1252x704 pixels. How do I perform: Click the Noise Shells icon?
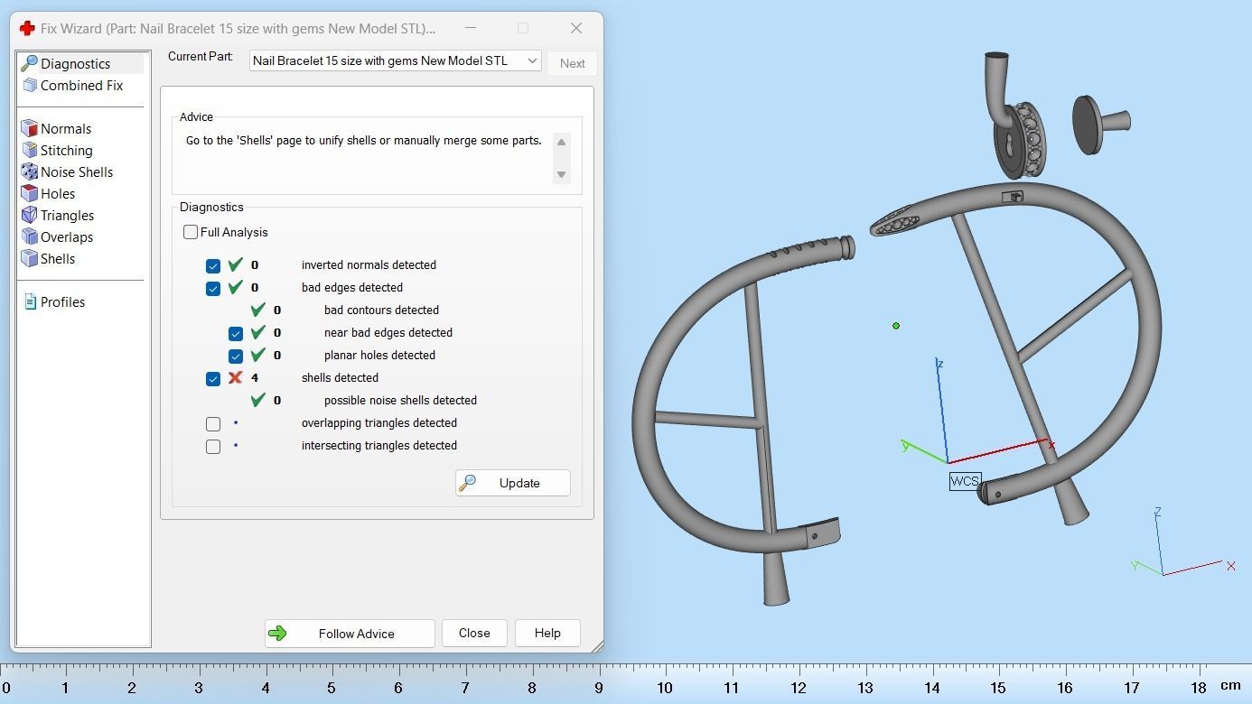[29, 172]
